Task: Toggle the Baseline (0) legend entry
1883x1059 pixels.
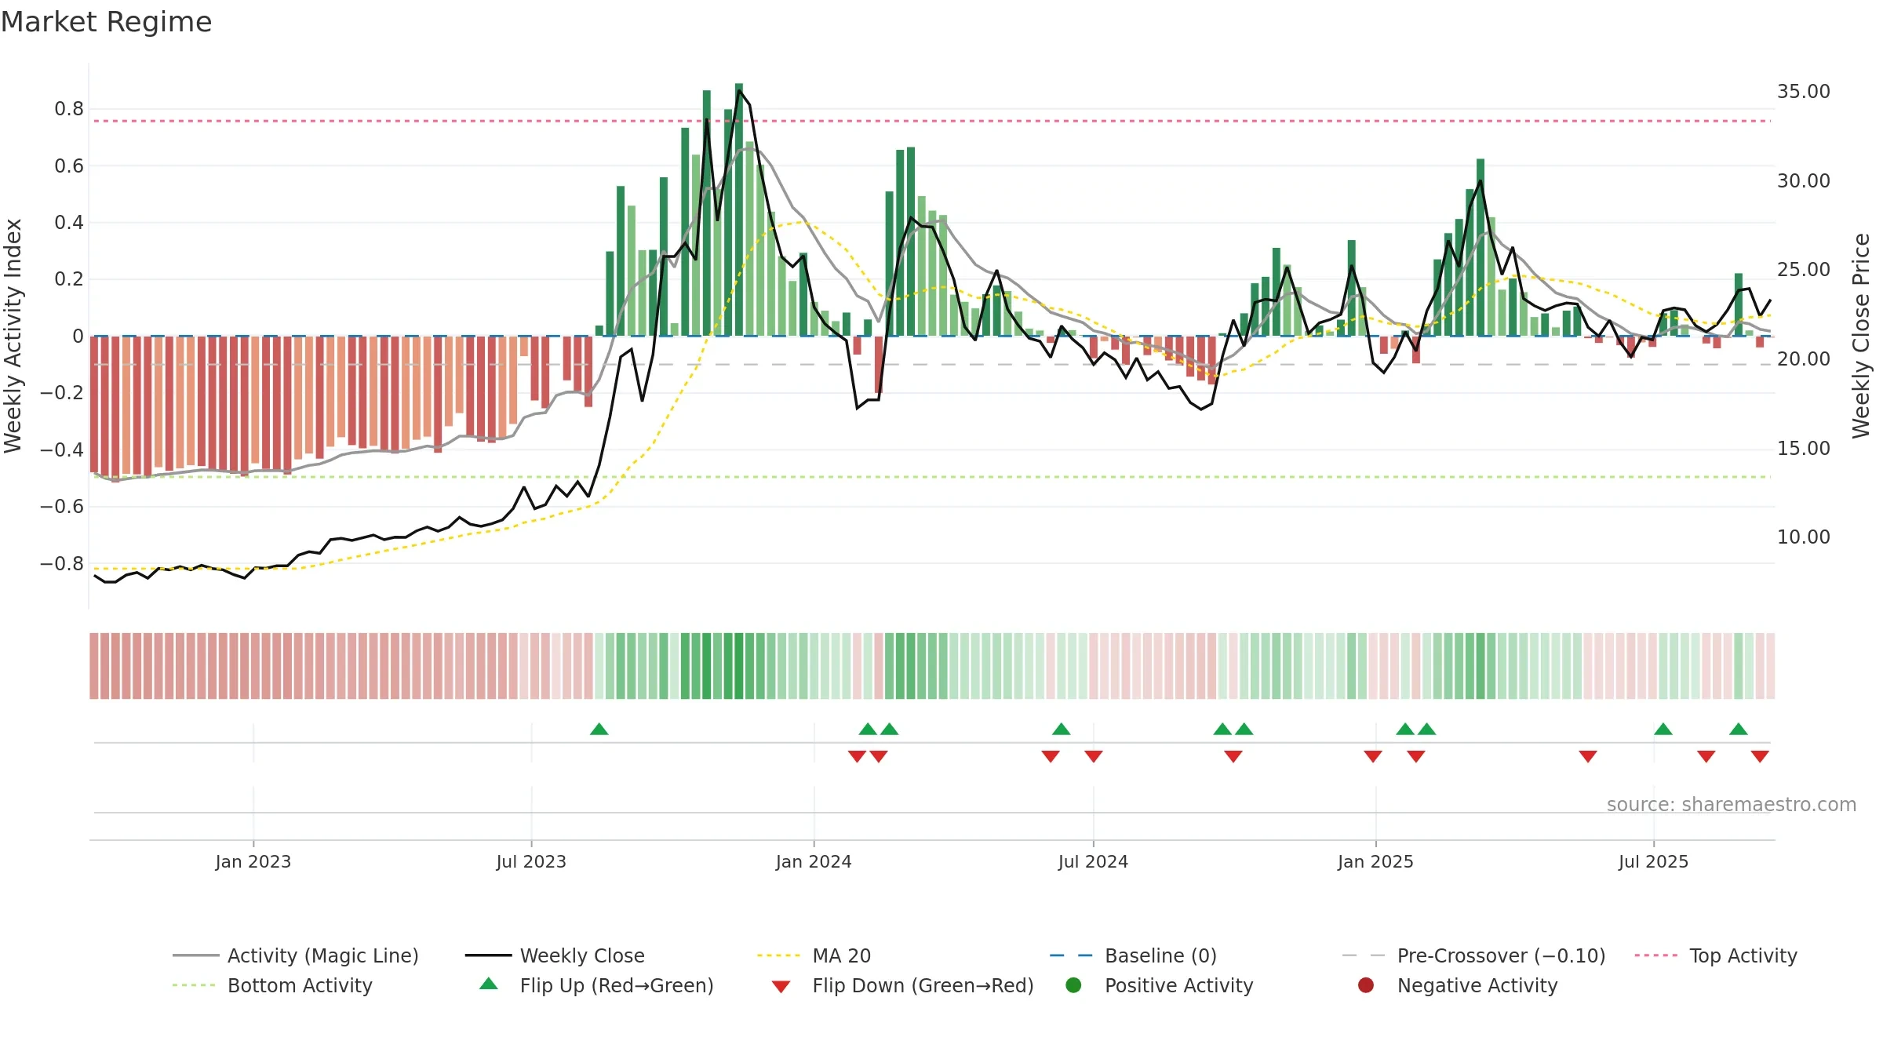Action: tap(1133, 955)
